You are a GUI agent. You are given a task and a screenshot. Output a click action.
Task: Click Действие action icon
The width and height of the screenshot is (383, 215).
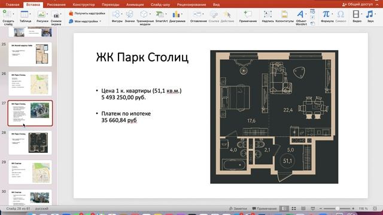[x=227, y=14]
